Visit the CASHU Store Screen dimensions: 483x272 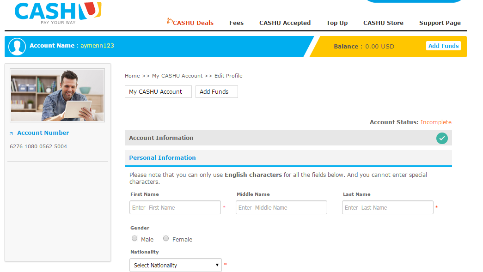383,23
